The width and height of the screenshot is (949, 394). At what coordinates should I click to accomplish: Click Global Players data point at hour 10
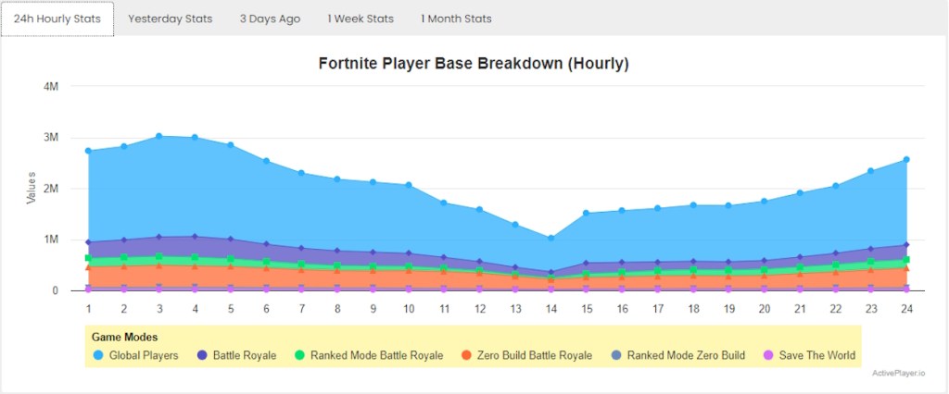(409, 185)
